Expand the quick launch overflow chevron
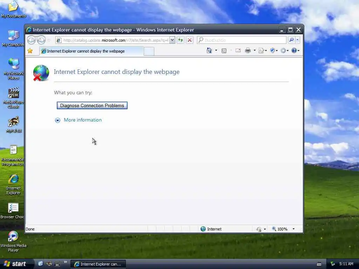 click(65, 262)
